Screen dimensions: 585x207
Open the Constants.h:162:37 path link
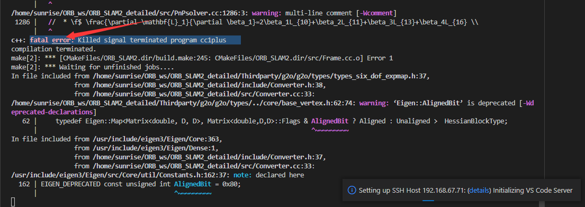tap(120, 175)
